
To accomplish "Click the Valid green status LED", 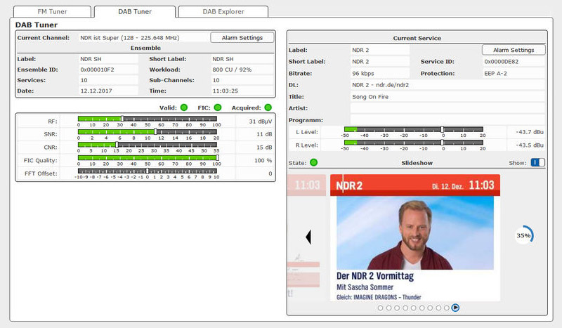I will [x=184, y=107].
